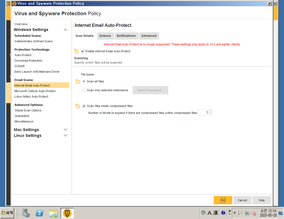Switch to the Scan Details tab

[84, 36]
